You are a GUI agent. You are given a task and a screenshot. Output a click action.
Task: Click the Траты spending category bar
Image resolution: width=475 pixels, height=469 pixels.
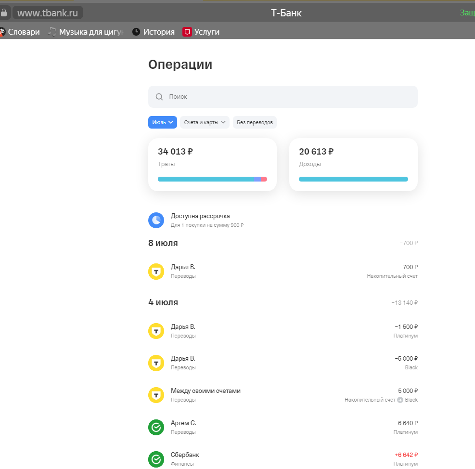point(212,179)
